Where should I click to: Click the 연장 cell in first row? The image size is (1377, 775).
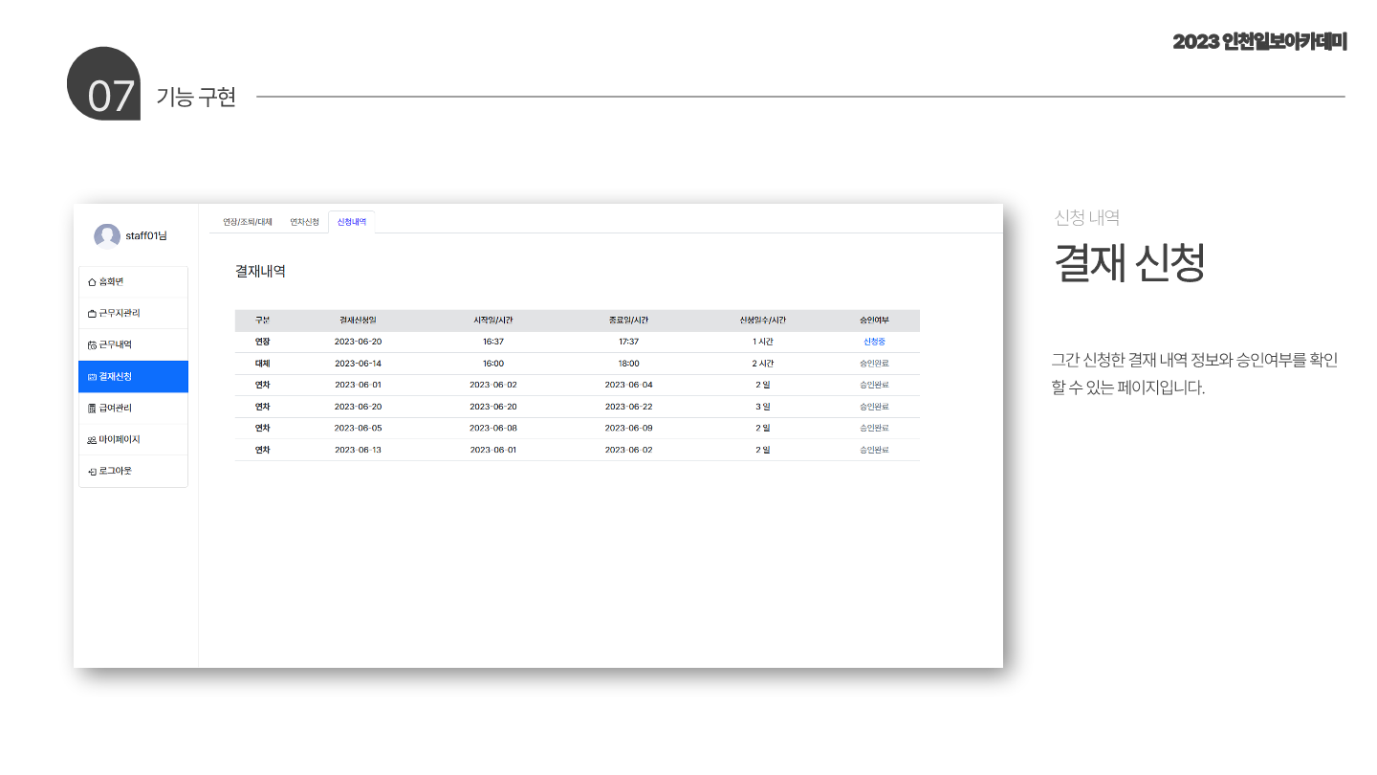pos(262,342)
